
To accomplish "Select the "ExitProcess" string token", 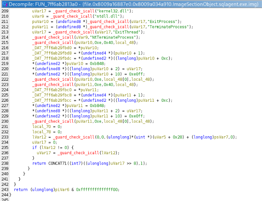I will pyautogui.click(x=162, y=22).
